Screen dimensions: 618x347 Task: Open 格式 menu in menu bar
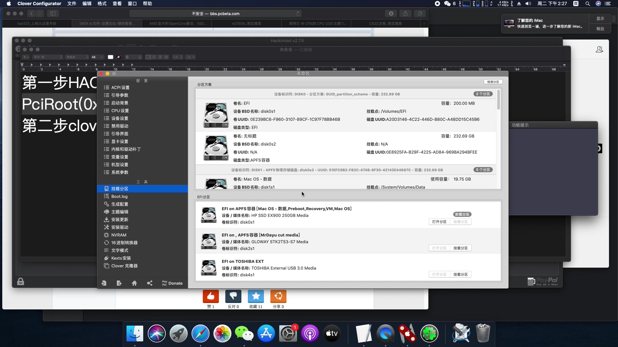click(x=102, y=4)
